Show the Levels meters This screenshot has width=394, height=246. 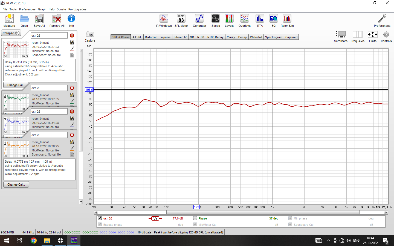click(229, 21)
